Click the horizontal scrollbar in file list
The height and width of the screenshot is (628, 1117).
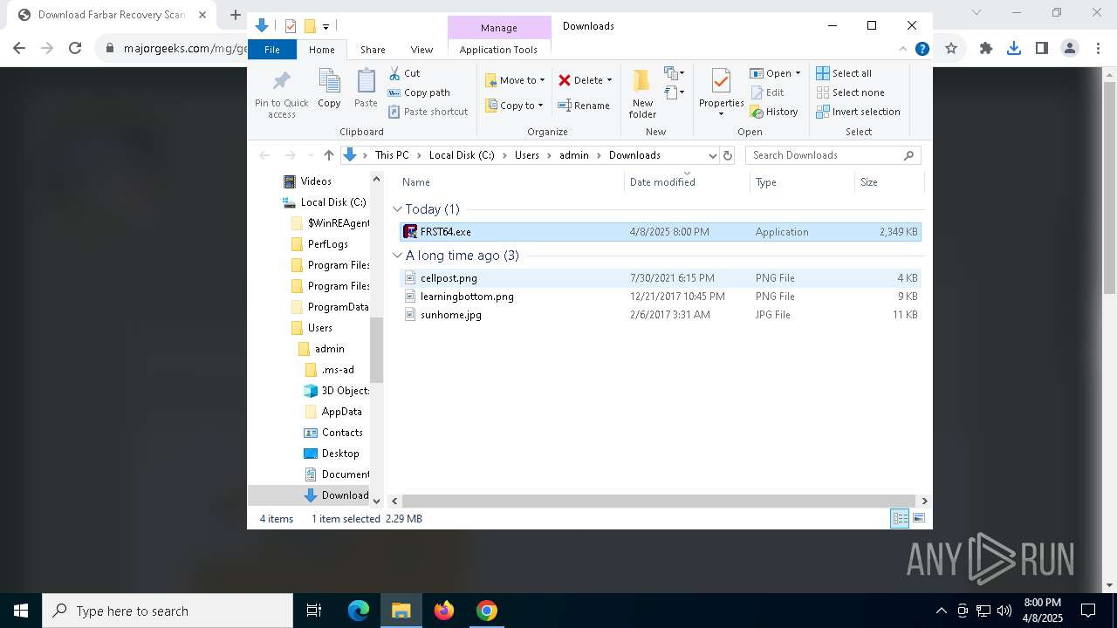[x=660, y=501]
